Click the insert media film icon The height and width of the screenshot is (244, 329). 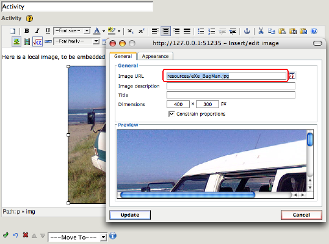[x=27, y=41]
